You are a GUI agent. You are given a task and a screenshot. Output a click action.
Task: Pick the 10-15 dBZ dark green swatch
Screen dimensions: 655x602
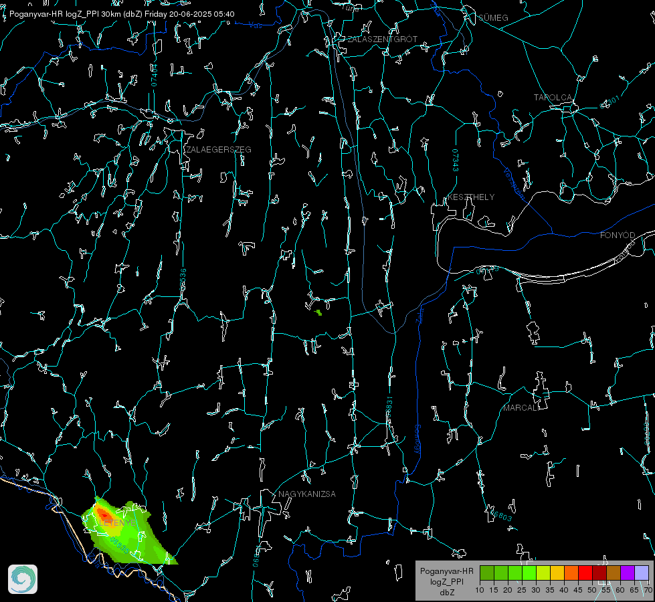pos(487,573)
